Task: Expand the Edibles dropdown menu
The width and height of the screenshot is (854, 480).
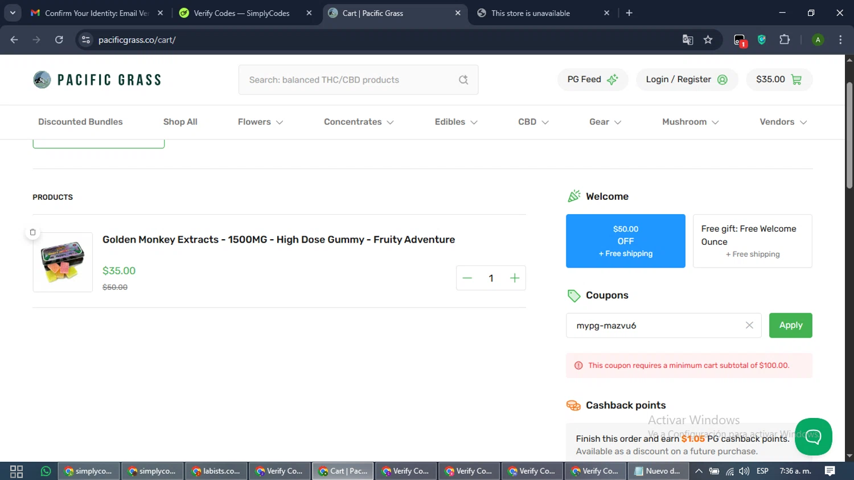Action: (456, 122)
